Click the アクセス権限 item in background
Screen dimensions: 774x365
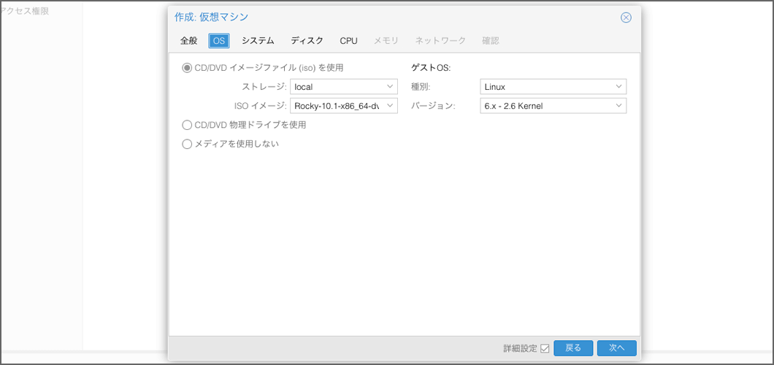26,12
